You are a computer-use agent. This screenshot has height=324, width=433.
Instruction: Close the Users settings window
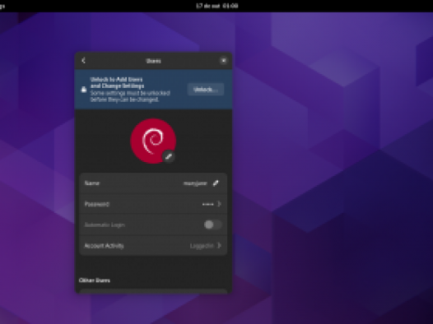pos(223,61)
